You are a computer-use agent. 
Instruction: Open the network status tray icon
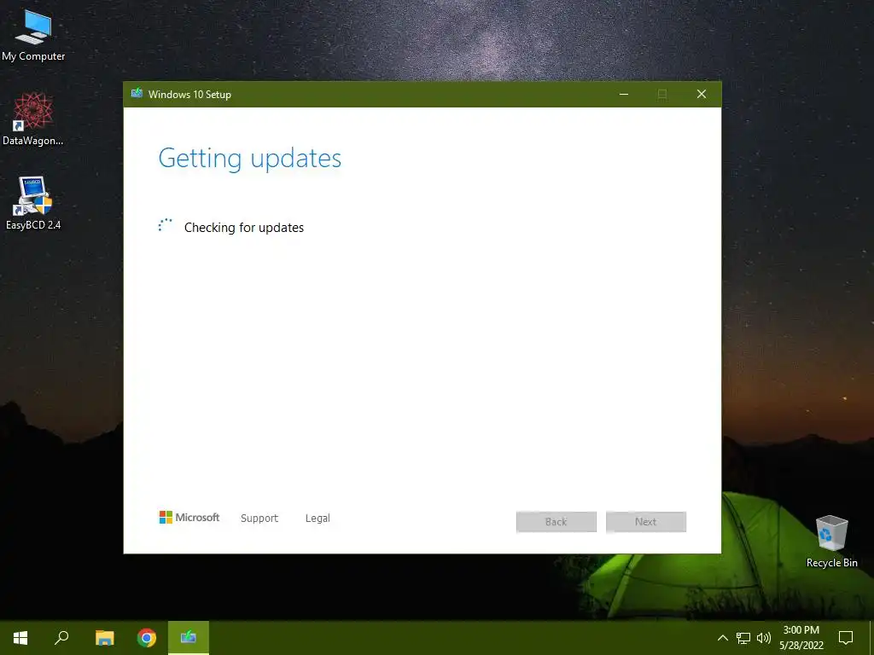[743, 638]
